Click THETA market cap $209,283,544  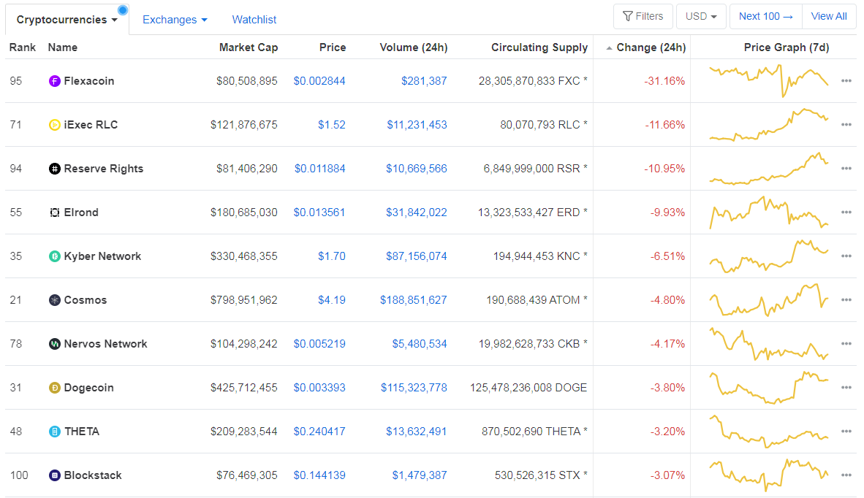243,432
